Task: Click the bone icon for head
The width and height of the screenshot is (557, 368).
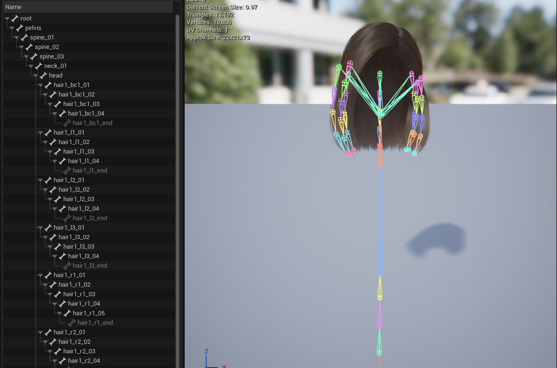Action: [43, 76]
